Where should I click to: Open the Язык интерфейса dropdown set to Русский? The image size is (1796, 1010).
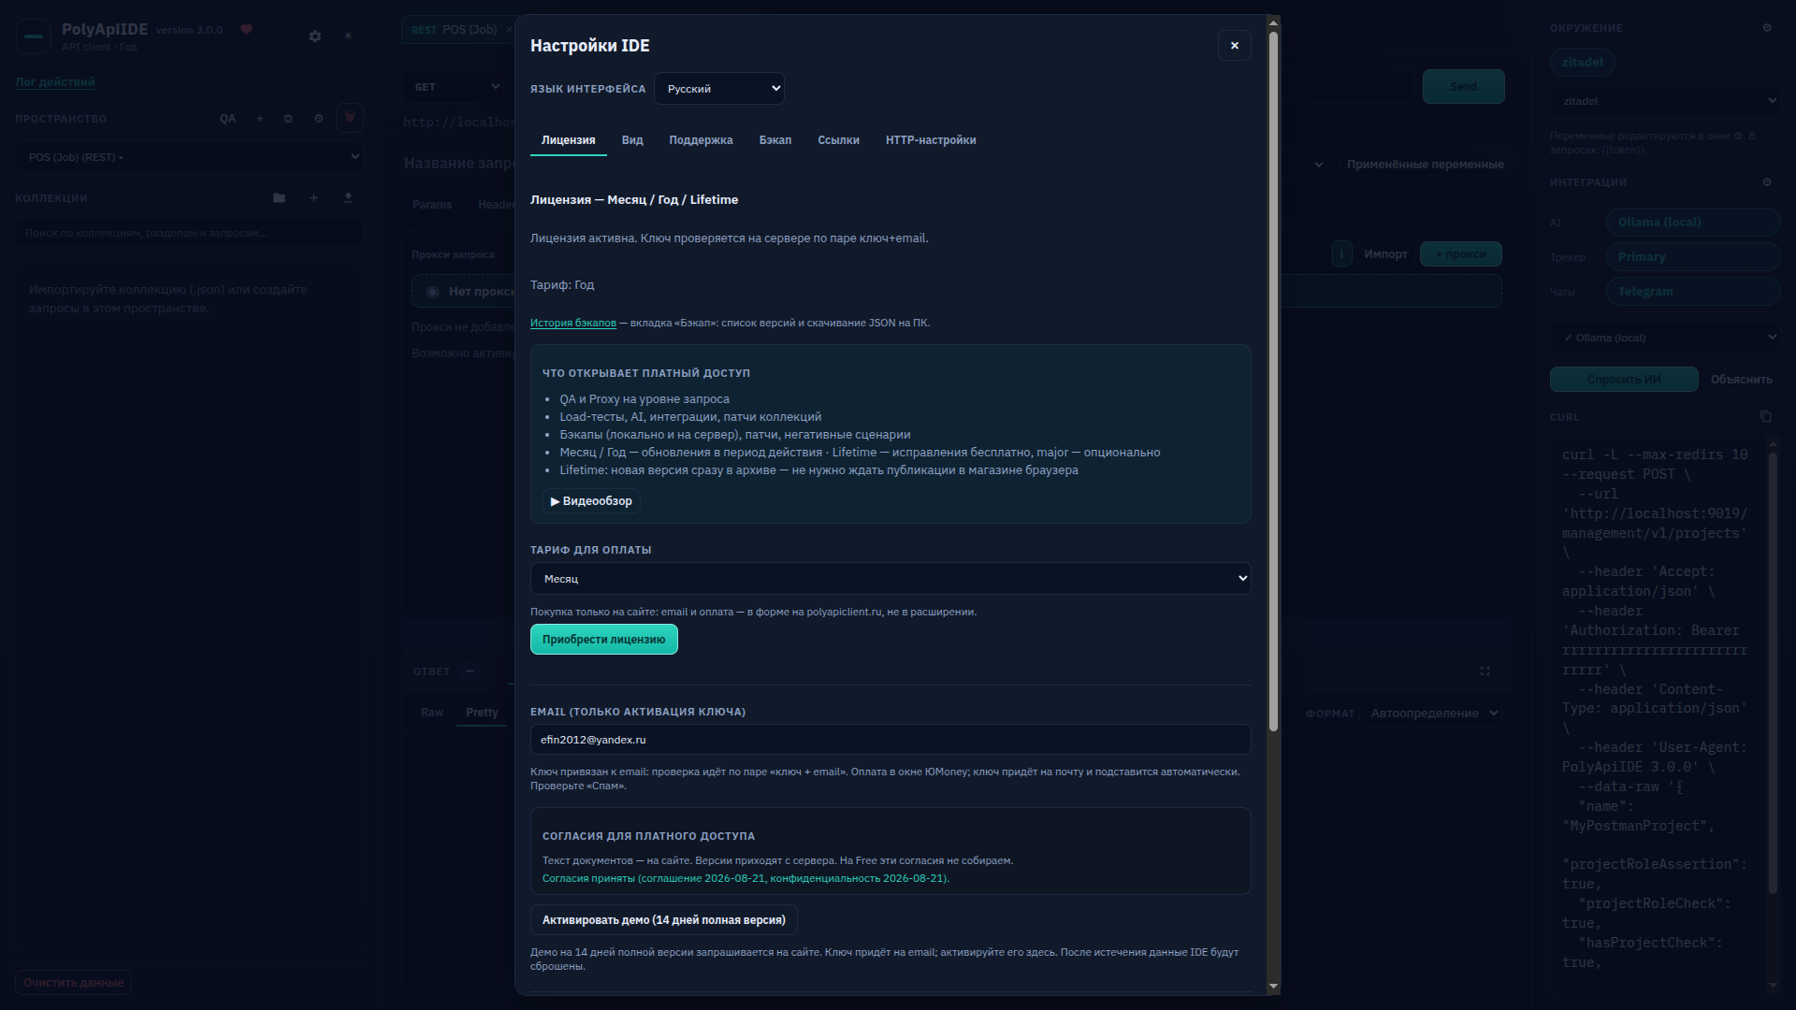click(x=718, y=89)
